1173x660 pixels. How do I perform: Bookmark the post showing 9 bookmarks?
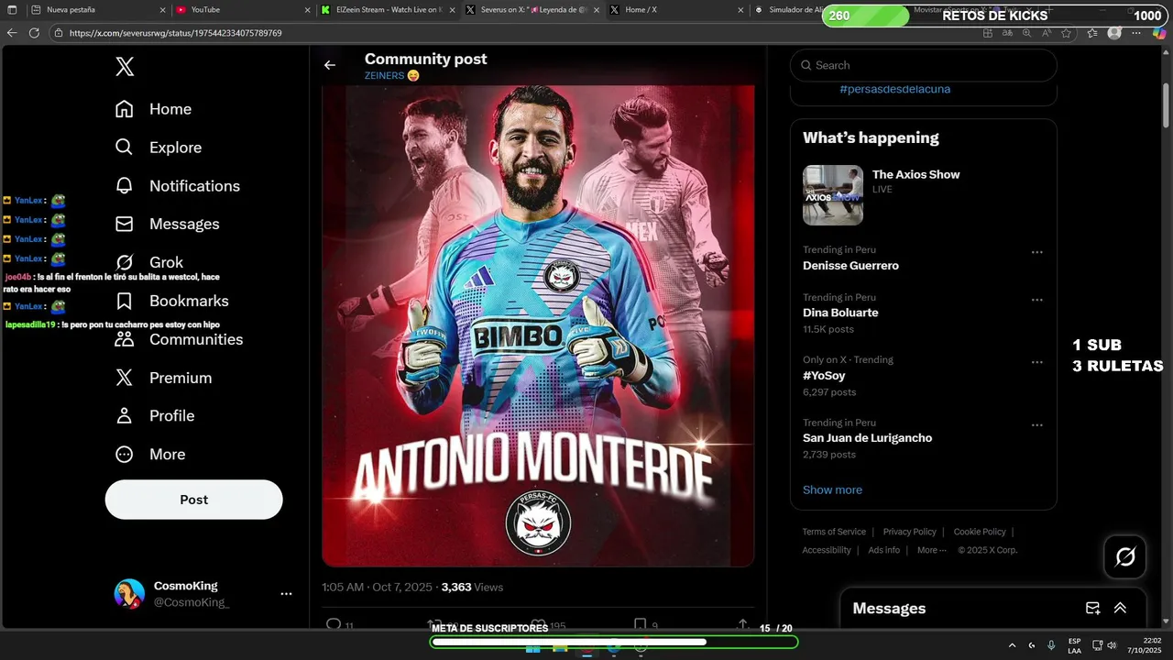tap(641, 625)
